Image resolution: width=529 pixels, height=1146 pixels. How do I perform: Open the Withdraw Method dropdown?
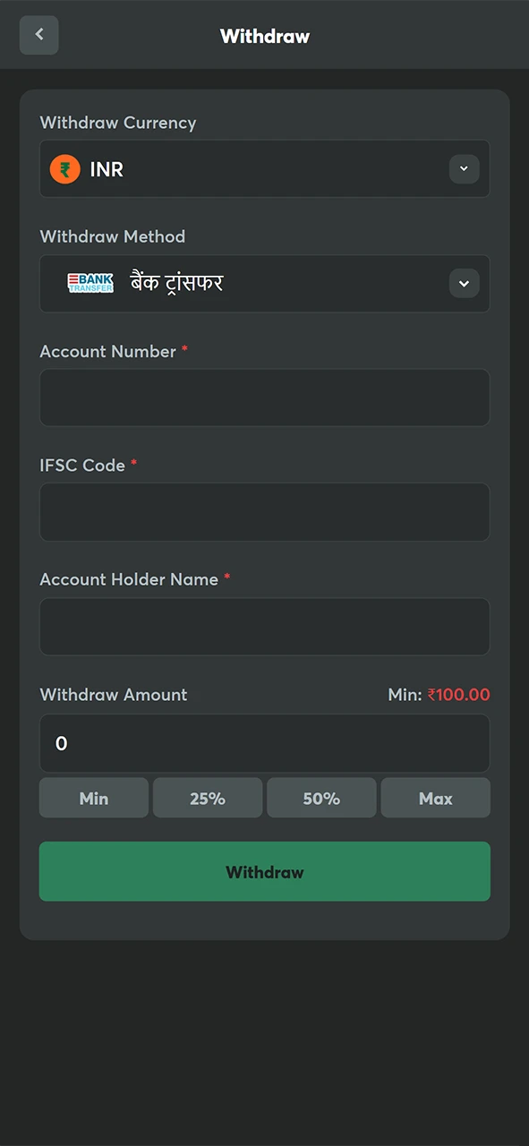pyautogui.click(x=264, y=283)
